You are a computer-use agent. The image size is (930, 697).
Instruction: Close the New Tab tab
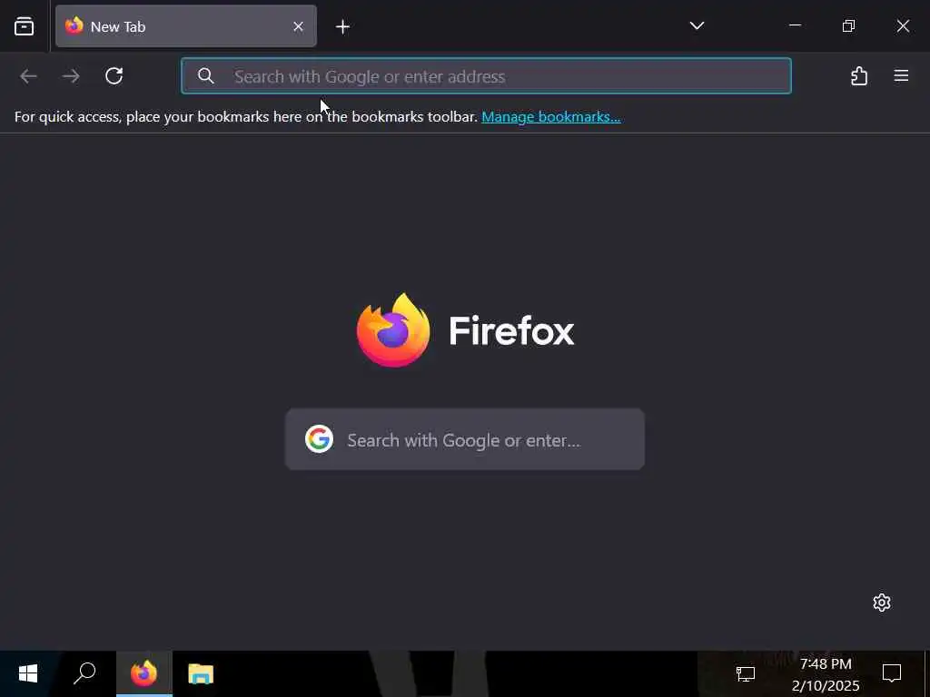pyautogui.click(x=298, y=26)
